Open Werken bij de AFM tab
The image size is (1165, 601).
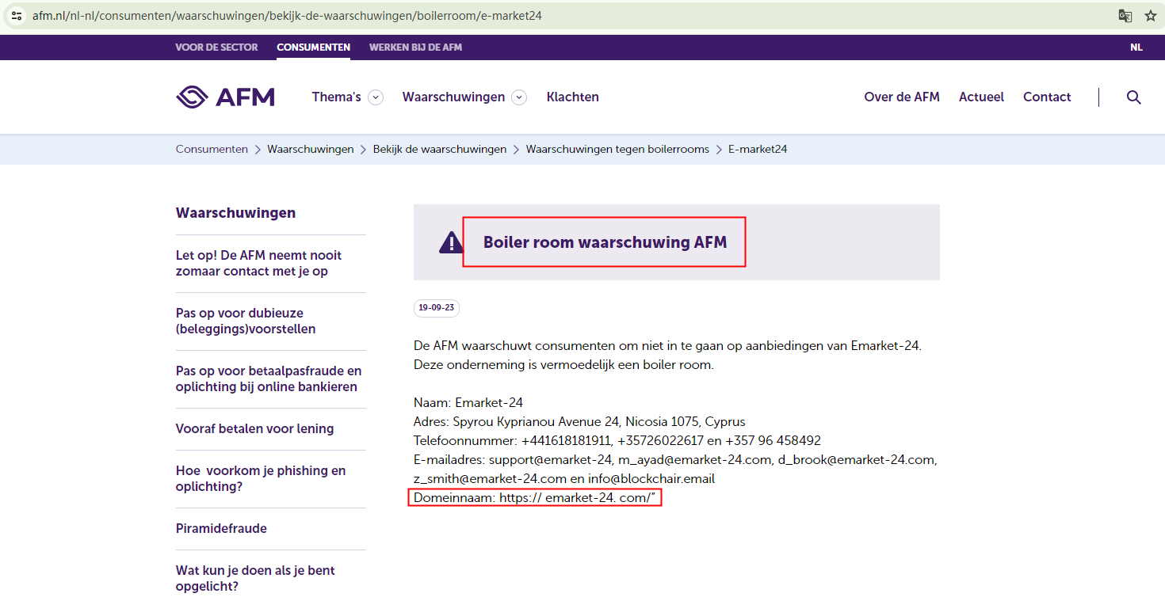click(415, 48)
